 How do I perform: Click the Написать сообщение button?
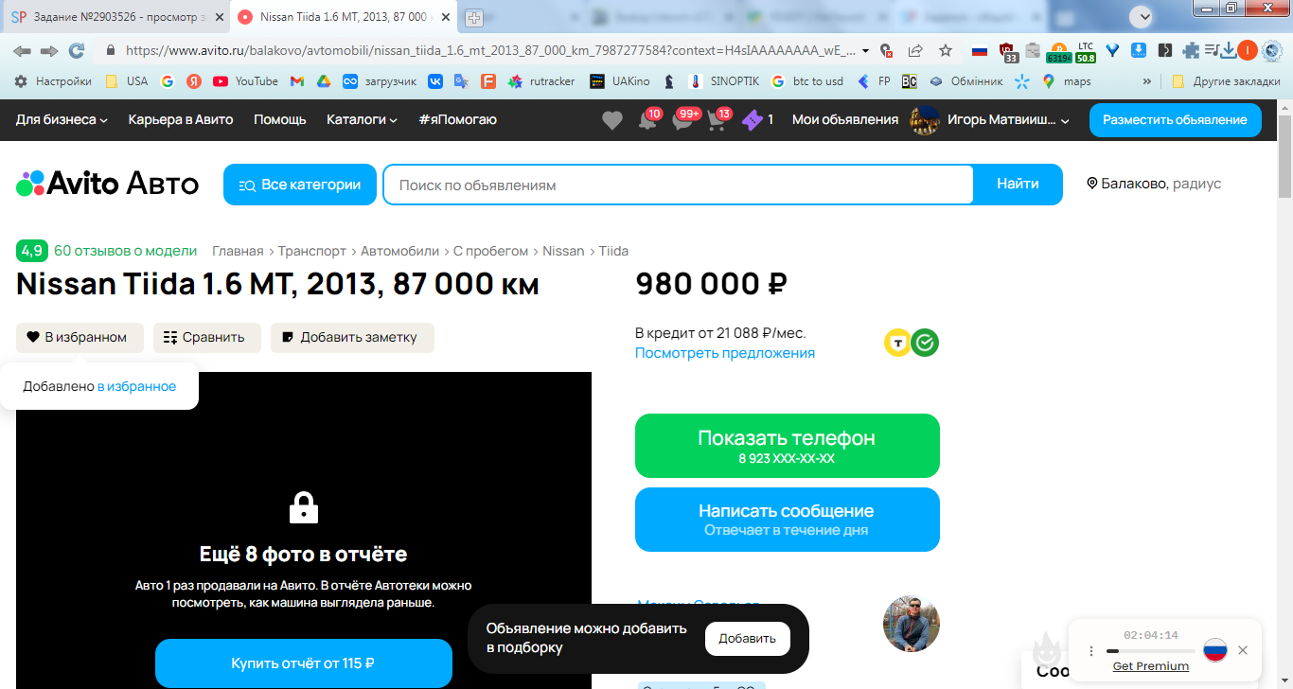click(x=788, y=520)
